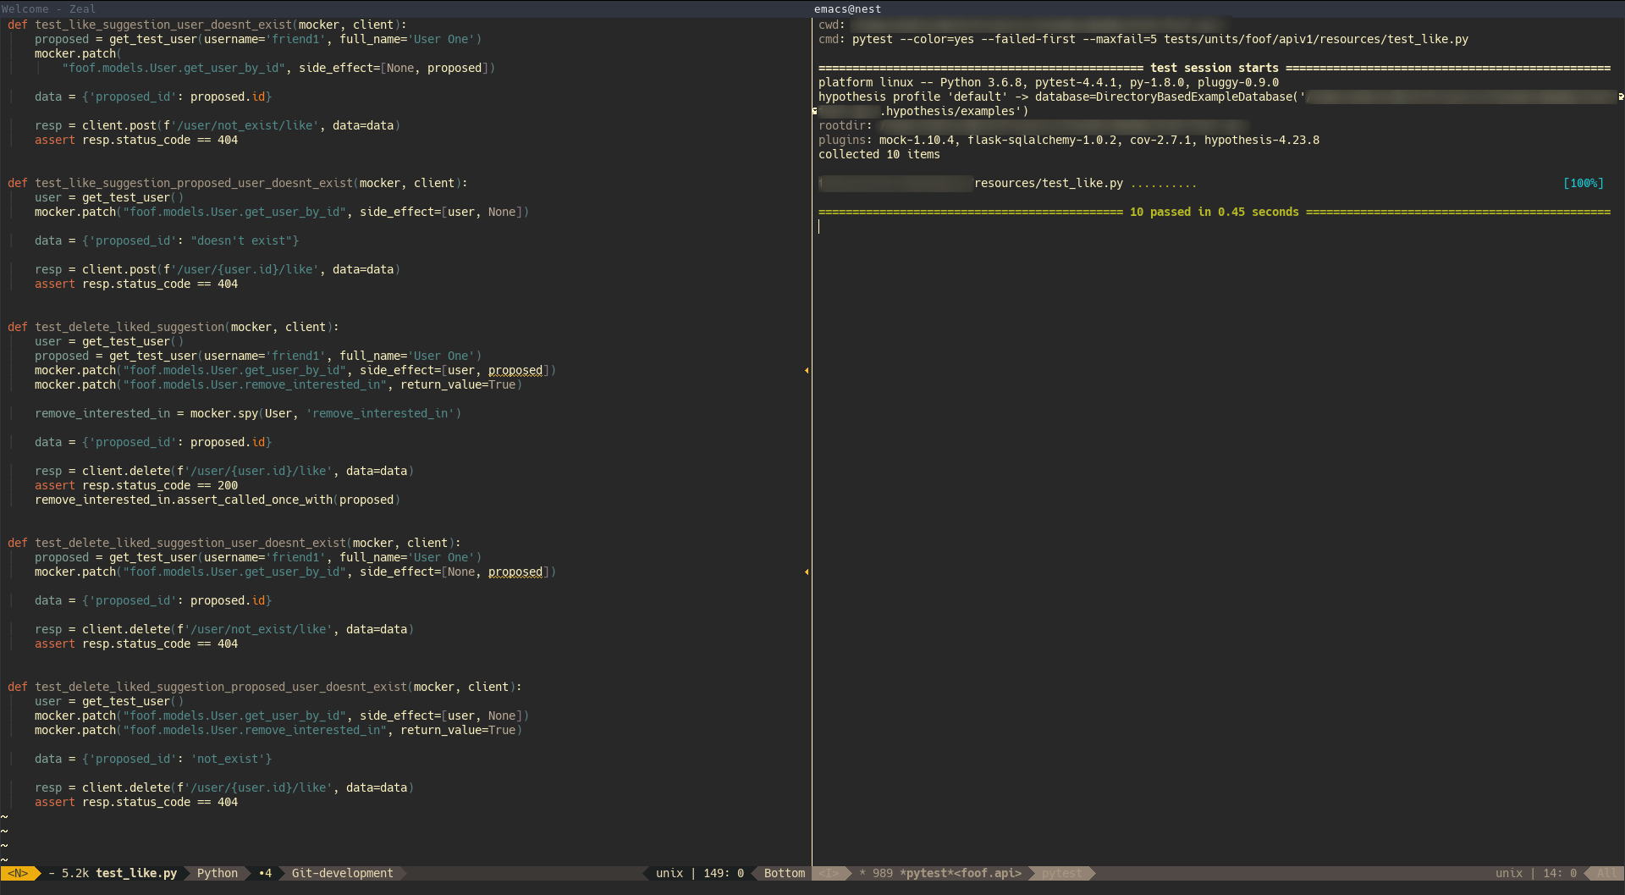Click 'test session starts' header
This screenshot has height=895, width=1625.
(1215, 68)
